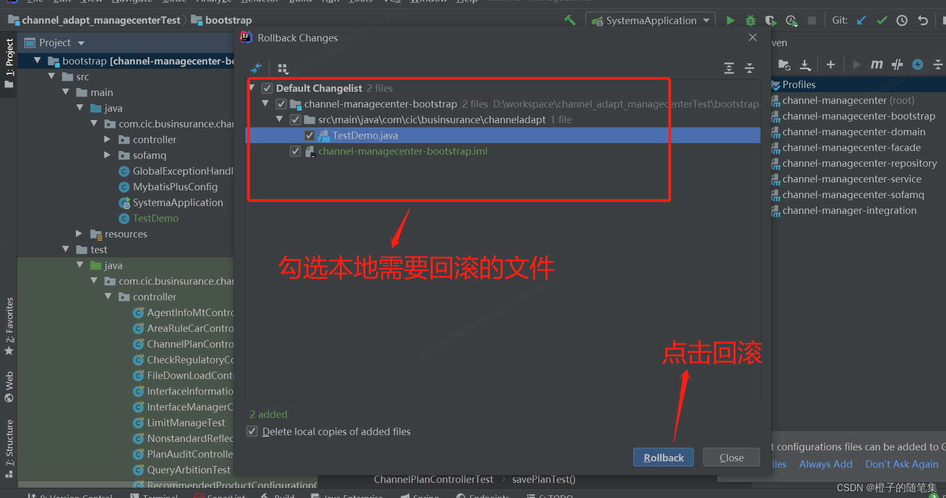Select TestDemo class in Project tree
The width and height of the screenshot is (946, 498).
[156, 218]
